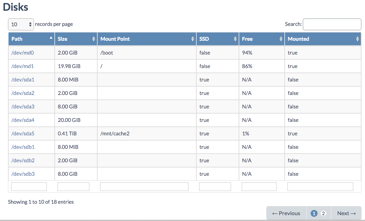Open the /dev/sdb3 disk link

coord(23,174)
